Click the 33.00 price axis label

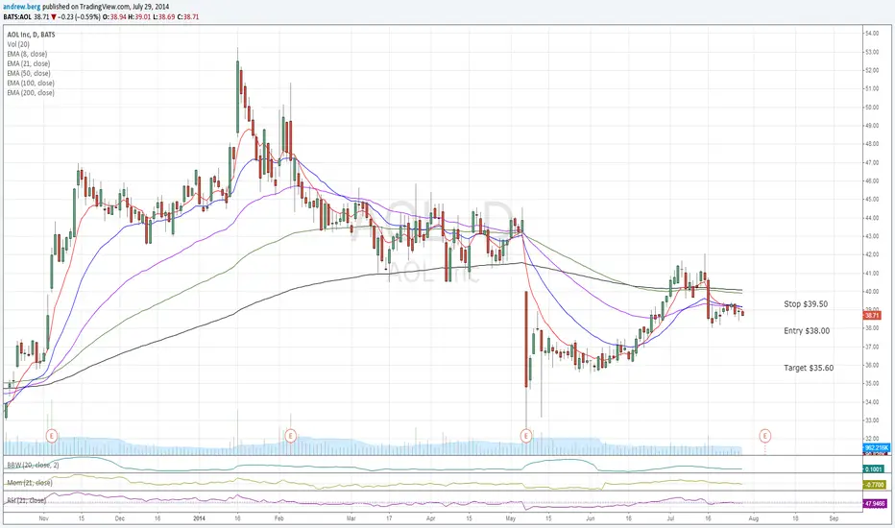coord(872,420)
